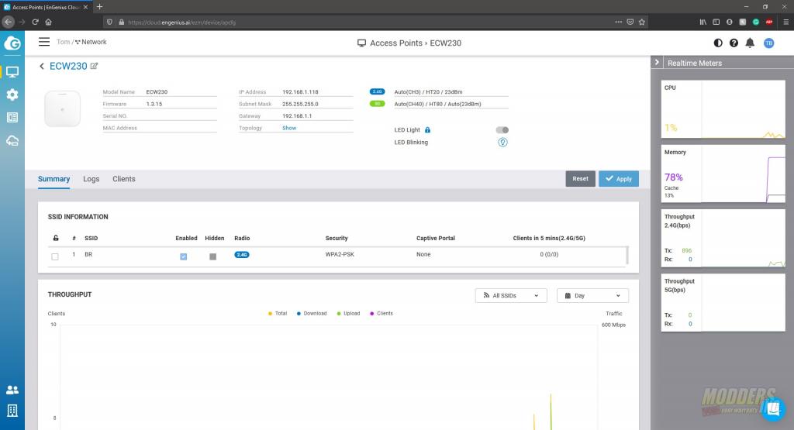This screenshot has height=430, width=794.
Task: Switch to the Clients tab
Action: click(123, 179)
